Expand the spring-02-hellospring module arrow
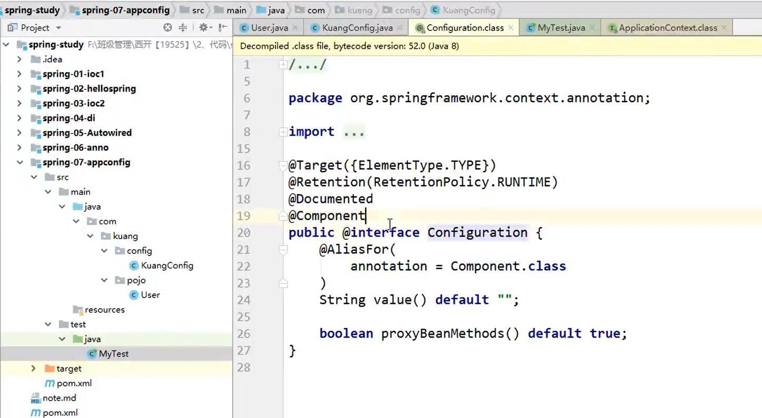The width and height of the screenshot is (762, 418). (x=19, y=89)
